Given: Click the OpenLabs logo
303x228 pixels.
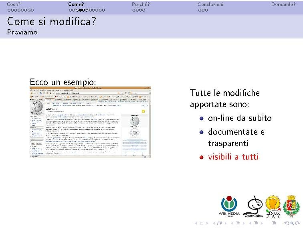Looking at the screenshot, I should point(253,206).
